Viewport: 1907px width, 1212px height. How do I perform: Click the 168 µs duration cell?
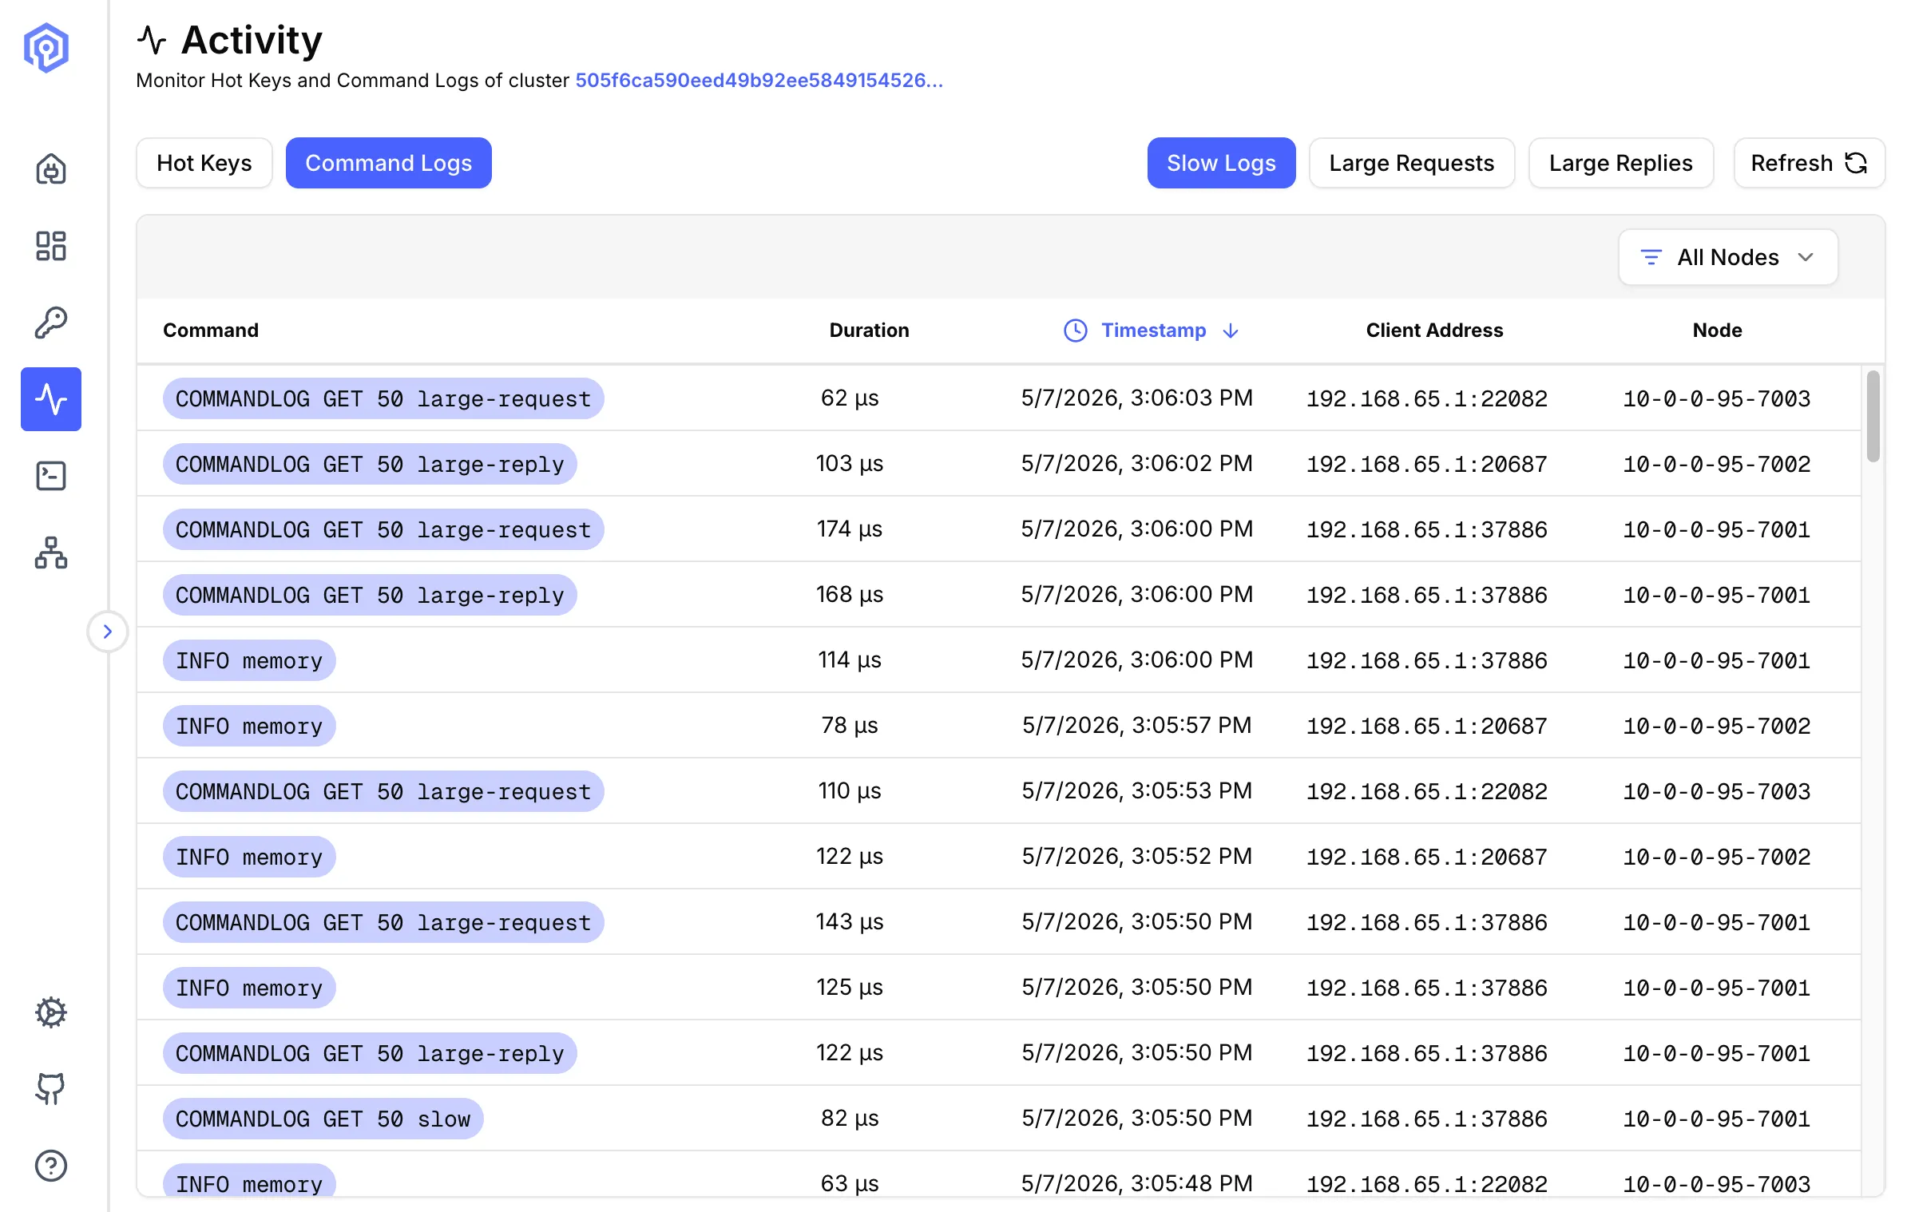pyautogui.click(x=850, y=595)
